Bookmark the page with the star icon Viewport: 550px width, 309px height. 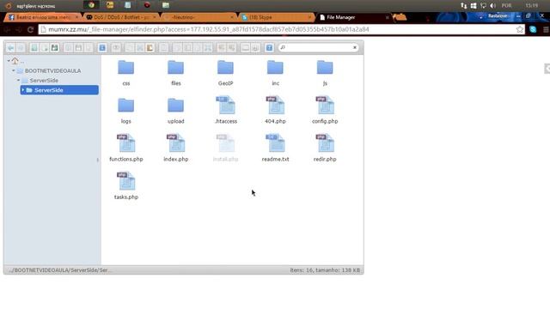(x=519, y=30)
